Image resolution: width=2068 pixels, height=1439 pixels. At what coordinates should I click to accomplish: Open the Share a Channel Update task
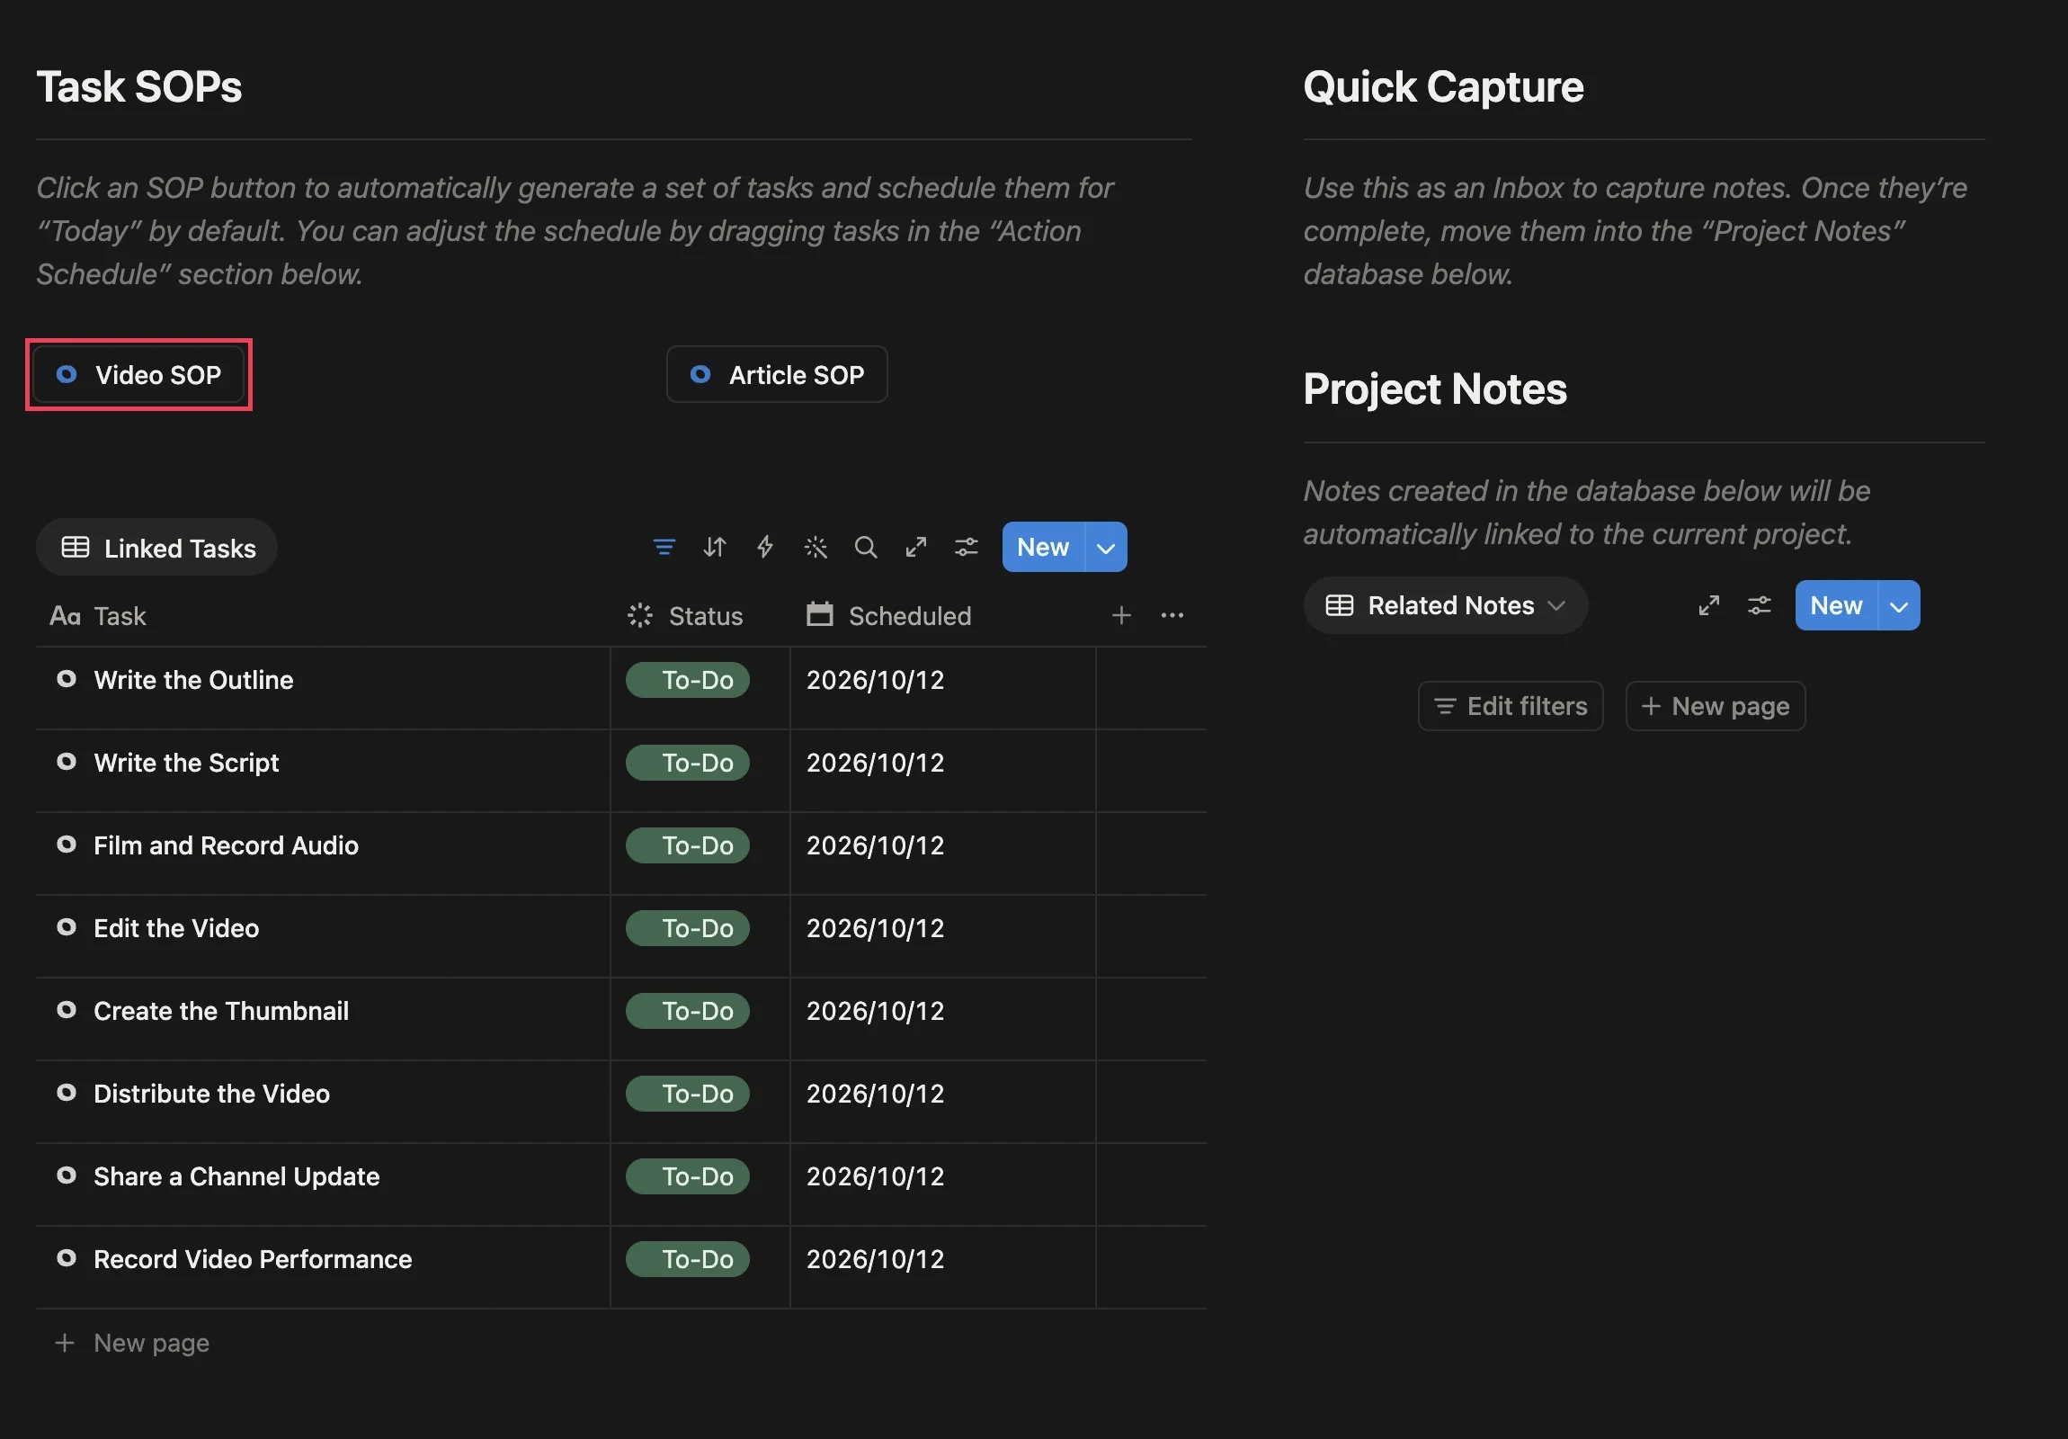236,1177
